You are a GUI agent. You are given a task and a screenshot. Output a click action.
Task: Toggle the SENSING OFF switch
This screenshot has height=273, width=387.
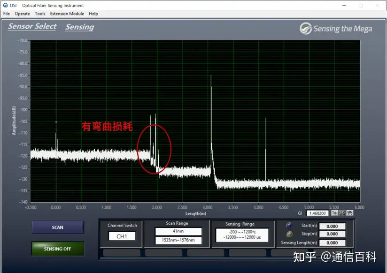click(x=58, y=249)
